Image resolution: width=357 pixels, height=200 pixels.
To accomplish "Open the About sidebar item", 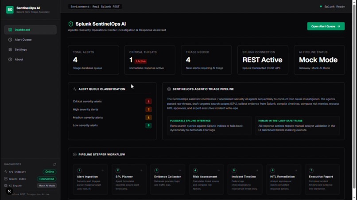I will [30, 60].
